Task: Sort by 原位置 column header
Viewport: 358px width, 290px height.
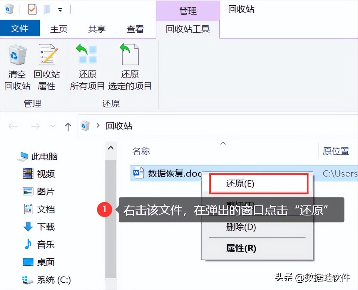Action: click(336, 151)
